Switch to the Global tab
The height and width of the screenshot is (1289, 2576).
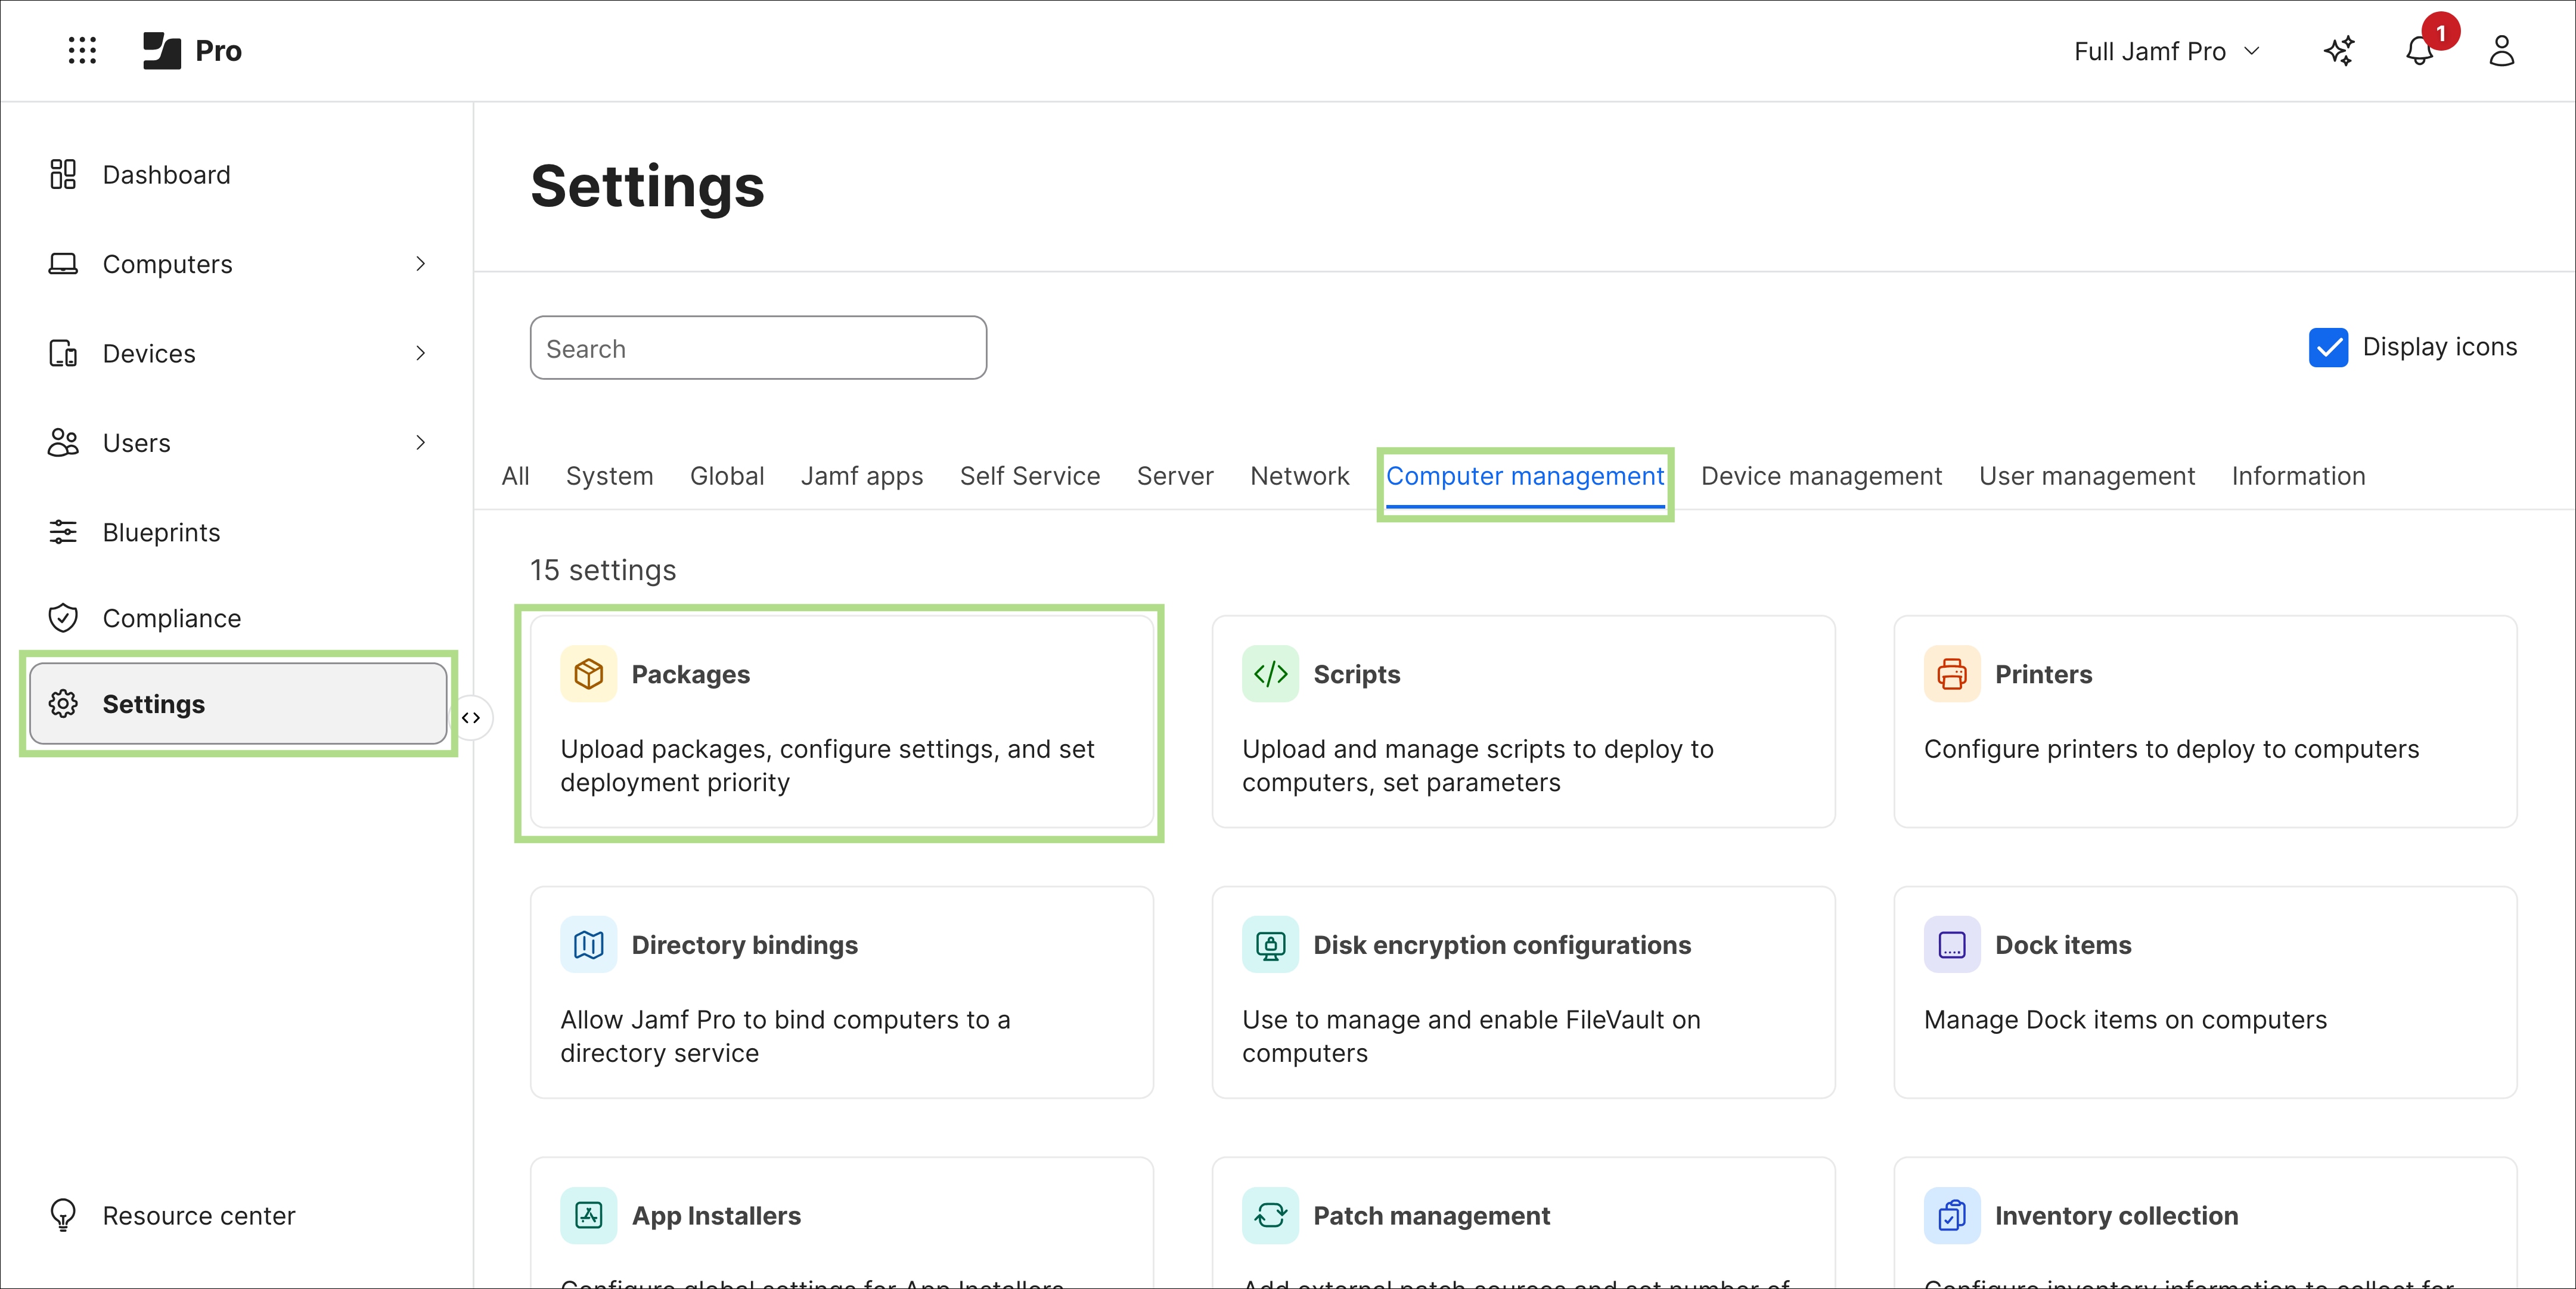tap(727, 476)
